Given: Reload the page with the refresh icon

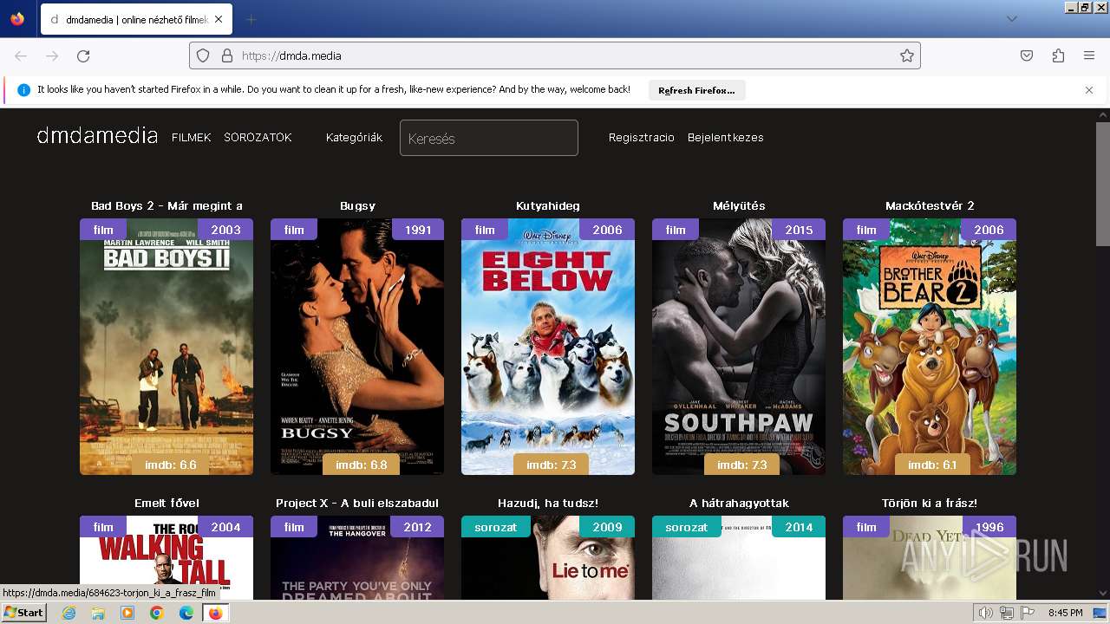Looking at the screenshot, I should pyautogui.click(x=83, y=55).
